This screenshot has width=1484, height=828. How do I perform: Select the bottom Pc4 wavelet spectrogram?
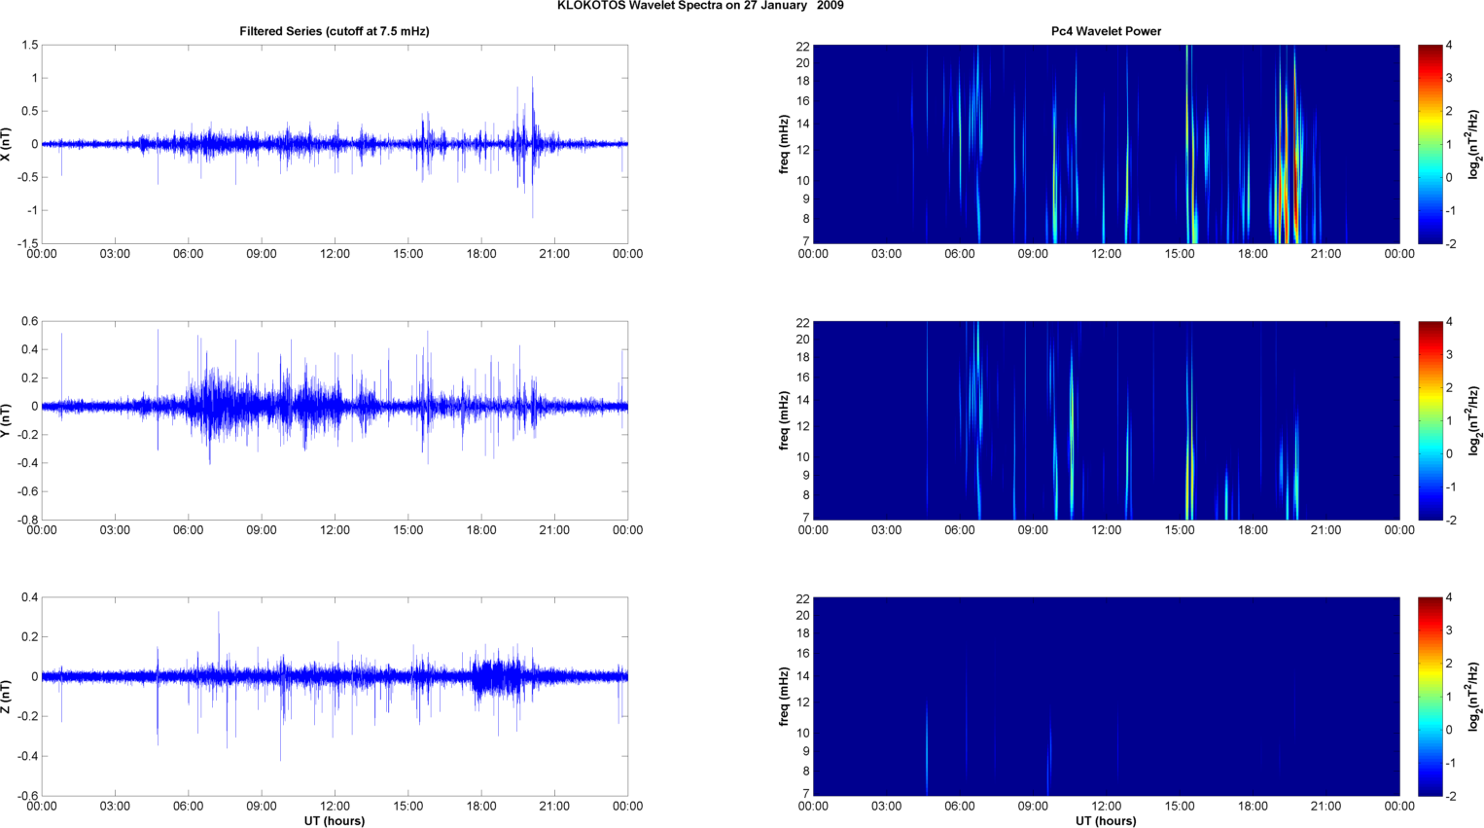click(x=1106, y=697)
